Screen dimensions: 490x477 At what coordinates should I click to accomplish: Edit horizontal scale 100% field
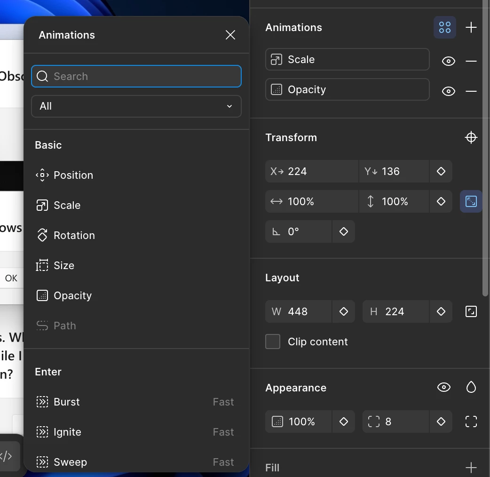click(312, 201)
